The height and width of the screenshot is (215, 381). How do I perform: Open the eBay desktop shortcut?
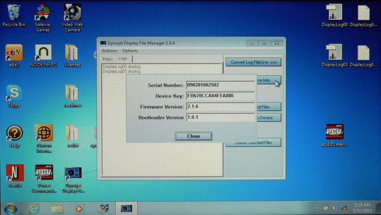point(14,53)
